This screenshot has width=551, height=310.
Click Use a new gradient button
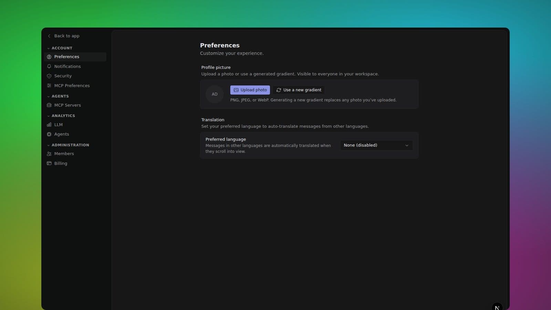[299, 90]
